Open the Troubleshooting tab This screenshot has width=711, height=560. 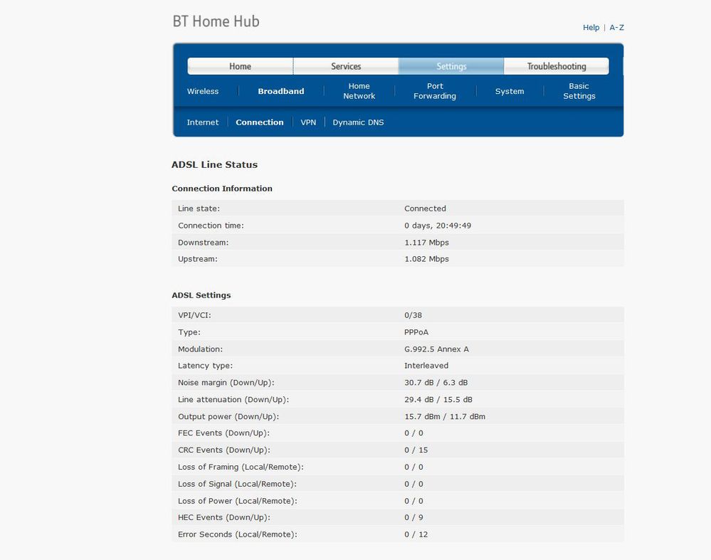[557, 66]
